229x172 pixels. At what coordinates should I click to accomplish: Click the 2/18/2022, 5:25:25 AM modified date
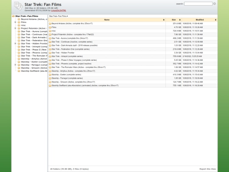[193, 56]
